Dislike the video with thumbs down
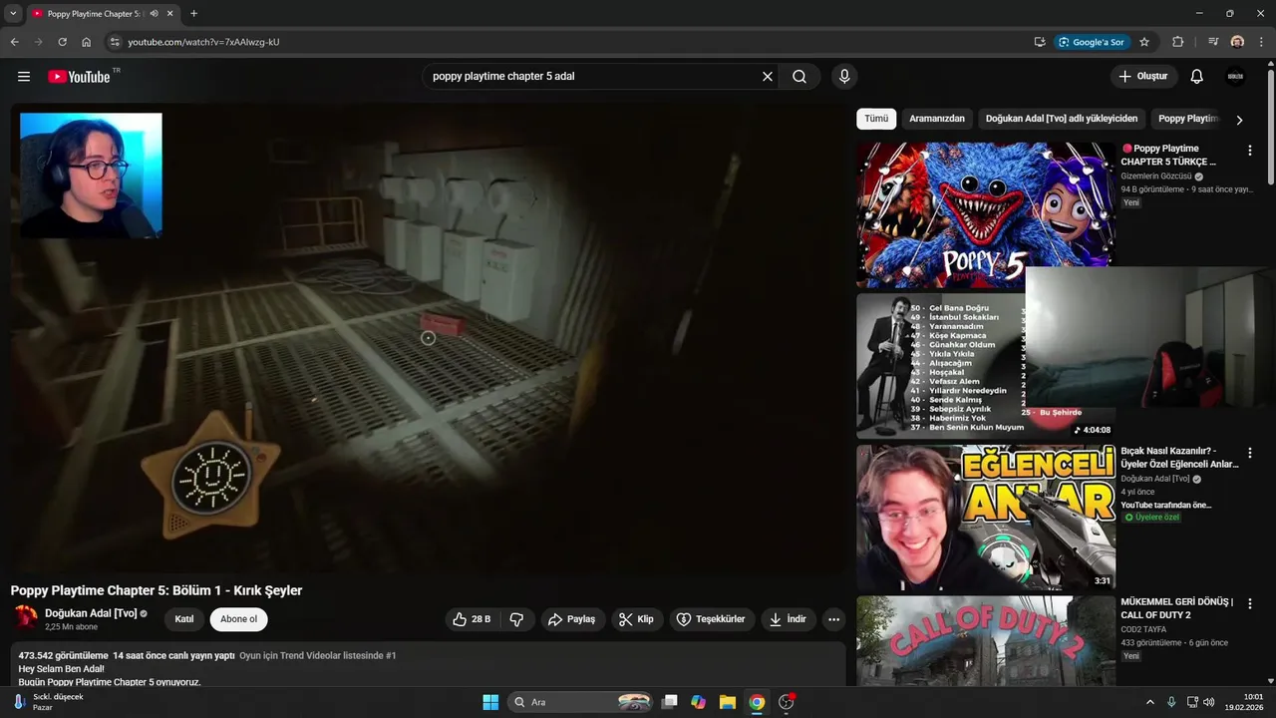The height and width of the screenshot is (718, 1276). [516, 619]
